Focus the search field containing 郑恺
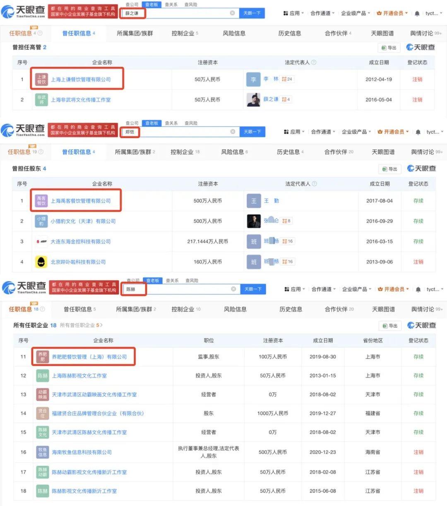447x506 pixels. tap(180, 132)
